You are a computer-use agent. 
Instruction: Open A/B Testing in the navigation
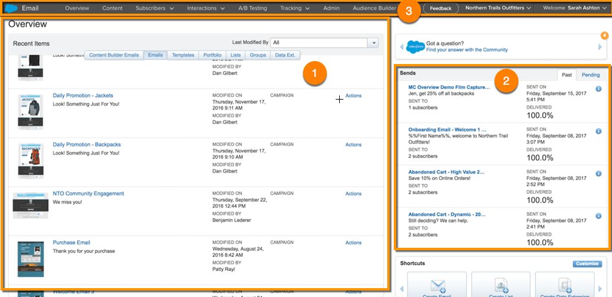(x=253, y=8)
